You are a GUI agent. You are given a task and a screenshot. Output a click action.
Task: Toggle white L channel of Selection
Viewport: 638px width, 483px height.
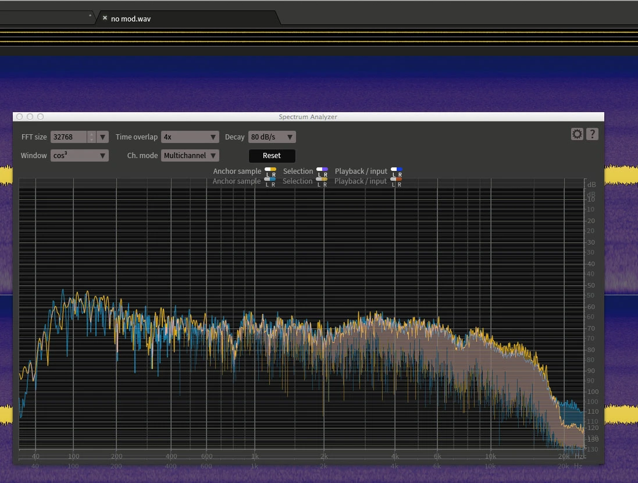pos(319,170)
